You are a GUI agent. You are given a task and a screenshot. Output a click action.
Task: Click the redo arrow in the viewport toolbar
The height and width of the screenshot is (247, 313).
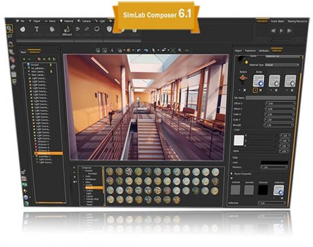[x=146, y=50]
